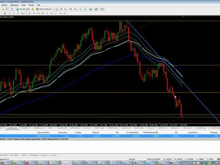The image size is (220, 165).
Task: Zoom out on the chart
Action: [75, 9]
